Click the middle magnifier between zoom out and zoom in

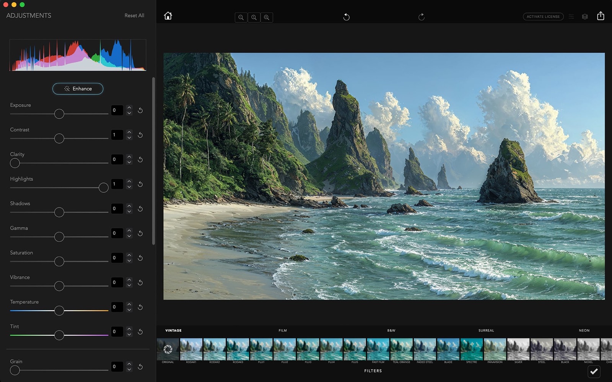coord(254,17)
